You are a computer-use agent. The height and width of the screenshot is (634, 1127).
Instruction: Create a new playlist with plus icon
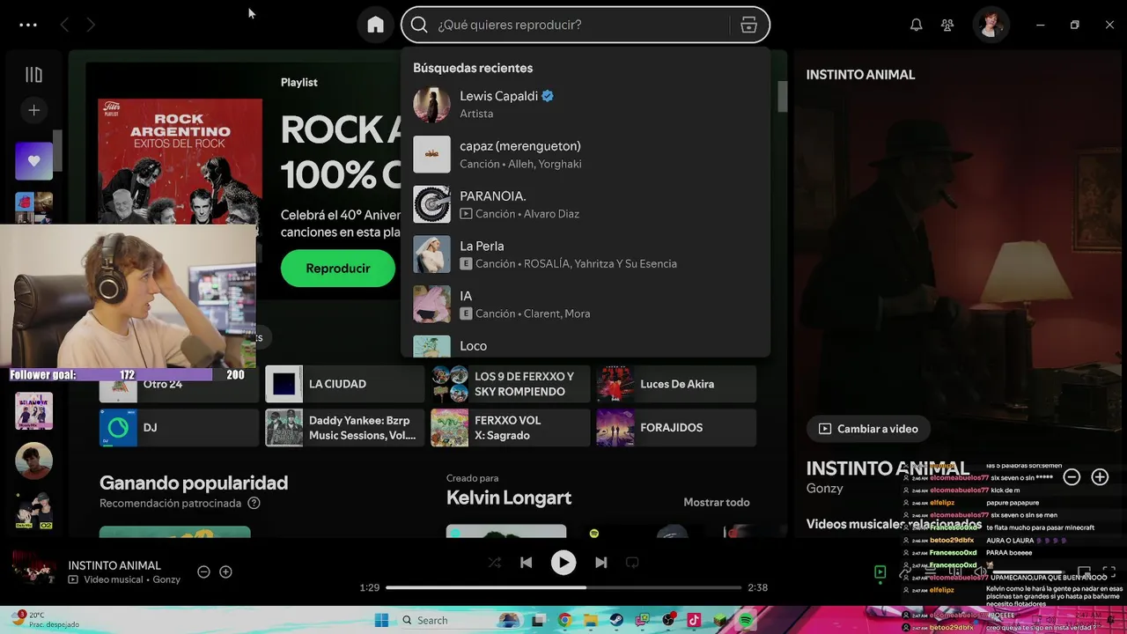click(33, 110)
